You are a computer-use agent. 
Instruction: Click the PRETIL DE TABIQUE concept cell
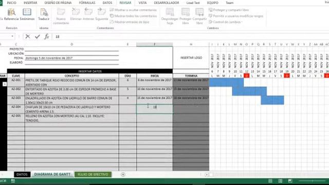(72, 82)
